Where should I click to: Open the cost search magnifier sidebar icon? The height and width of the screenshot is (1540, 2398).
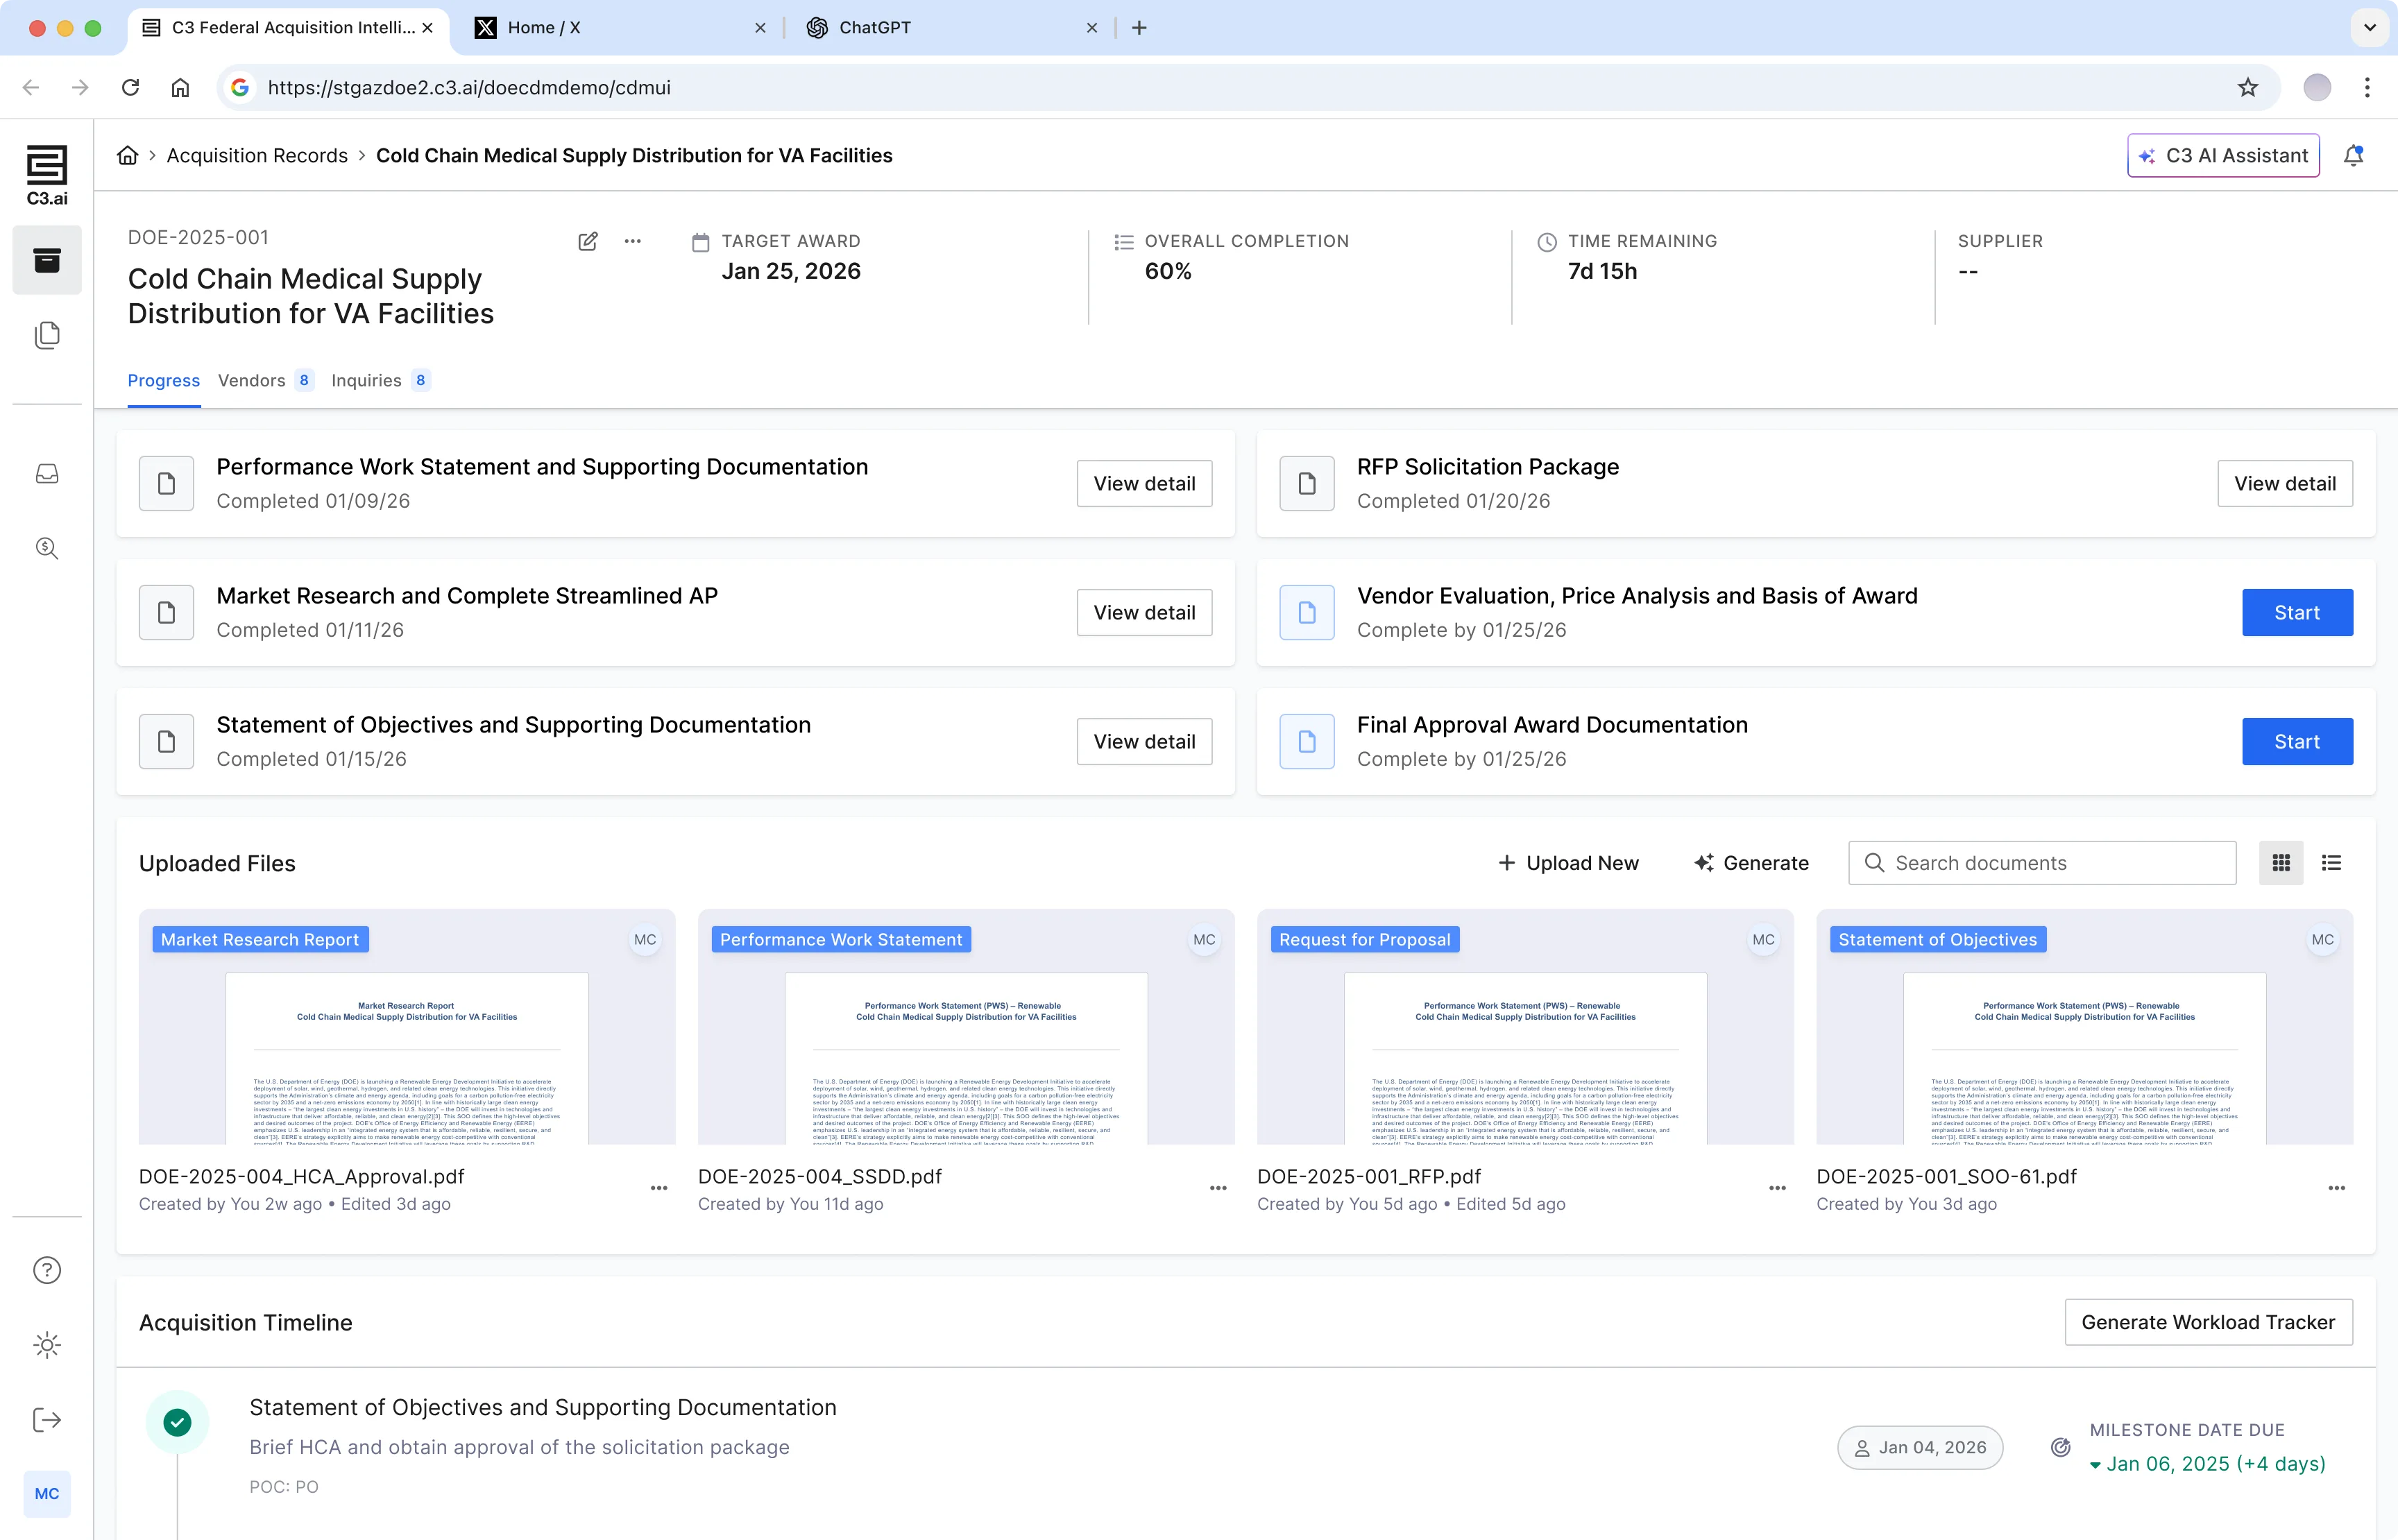(47, 548)
